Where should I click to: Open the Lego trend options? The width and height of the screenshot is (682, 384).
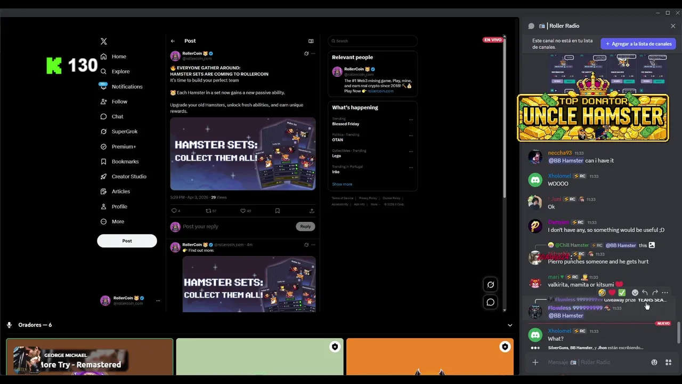click(x=411, y=151)
